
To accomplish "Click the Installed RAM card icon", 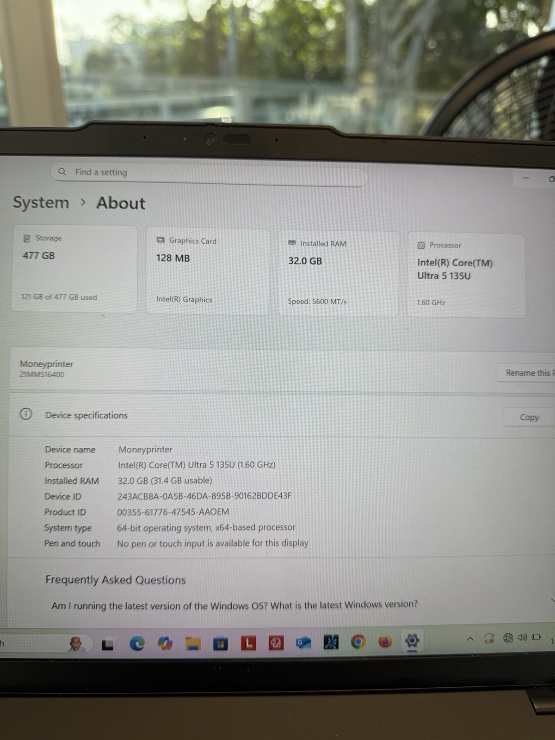I will (x=292, y=243).
